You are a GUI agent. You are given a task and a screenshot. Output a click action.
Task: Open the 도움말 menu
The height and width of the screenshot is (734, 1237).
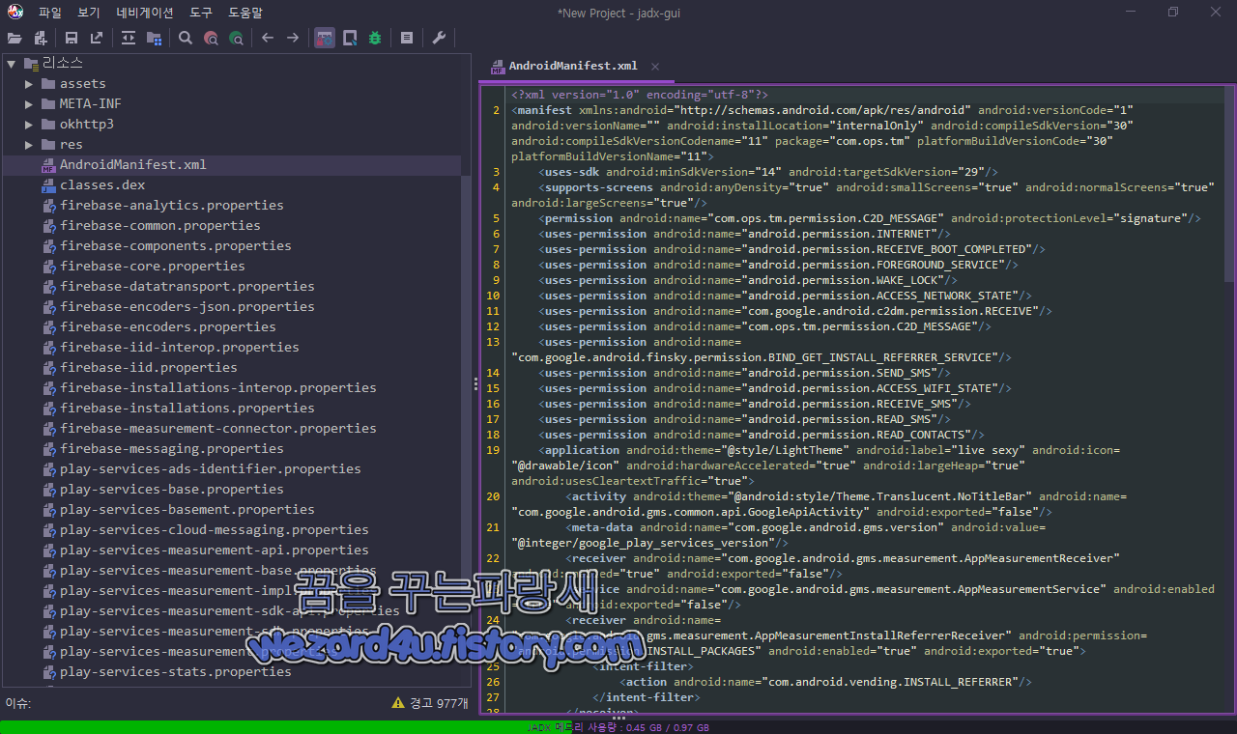pos(245,13)
